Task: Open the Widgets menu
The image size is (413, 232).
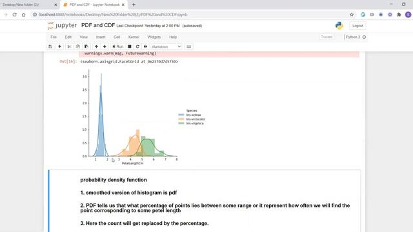Action: point(154,37)
